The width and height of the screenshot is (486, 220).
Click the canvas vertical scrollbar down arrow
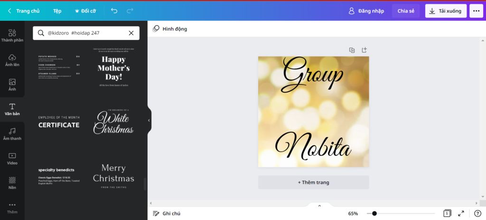click(x=483, y=196)
